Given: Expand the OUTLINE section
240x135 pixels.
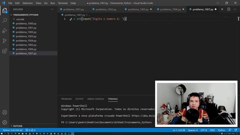Looking at the screenshot, I should [x=18, y=126].
